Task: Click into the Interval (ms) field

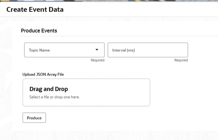Action: [x=148, y=50]
